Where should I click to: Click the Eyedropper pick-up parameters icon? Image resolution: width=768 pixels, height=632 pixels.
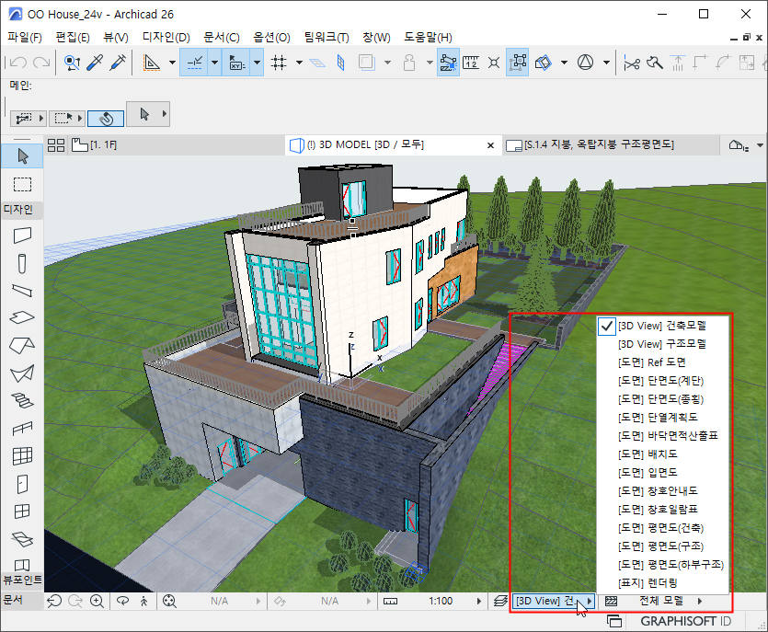(x=95, y=63)
